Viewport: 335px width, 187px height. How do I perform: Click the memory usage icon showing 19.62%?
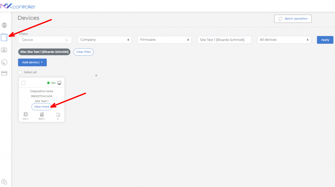(42, 115)
